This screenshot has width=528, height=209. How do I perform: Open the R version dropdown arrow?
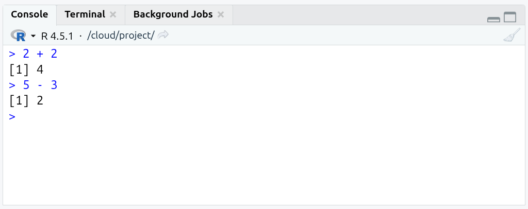34,36
